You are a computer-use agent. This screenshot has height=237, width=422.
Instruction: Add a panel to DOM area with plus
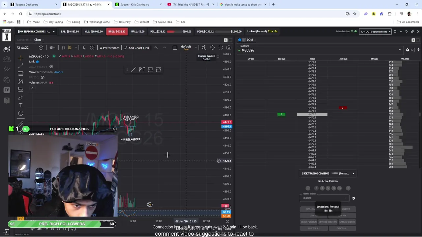point(413,40)
